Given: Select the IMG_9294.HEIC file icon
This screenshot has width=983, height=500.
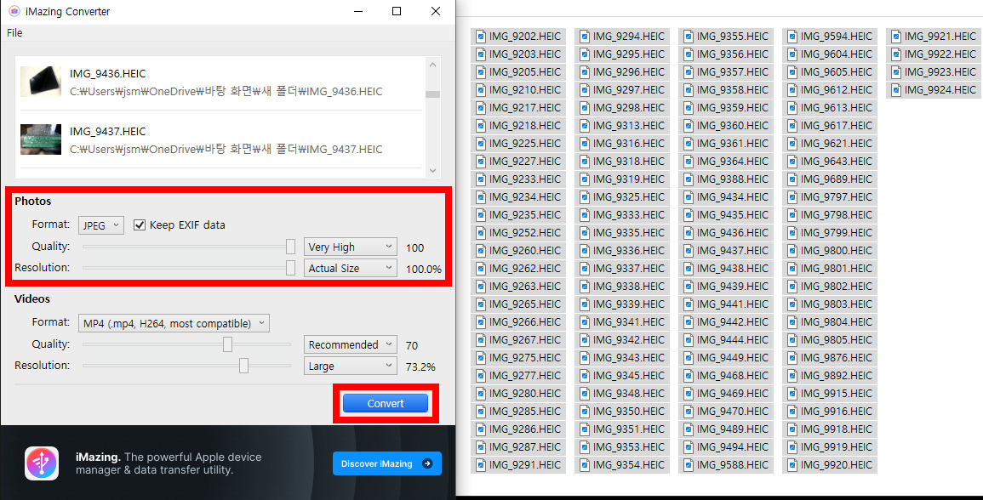Looking at the screenshot, I should [585, 37].
